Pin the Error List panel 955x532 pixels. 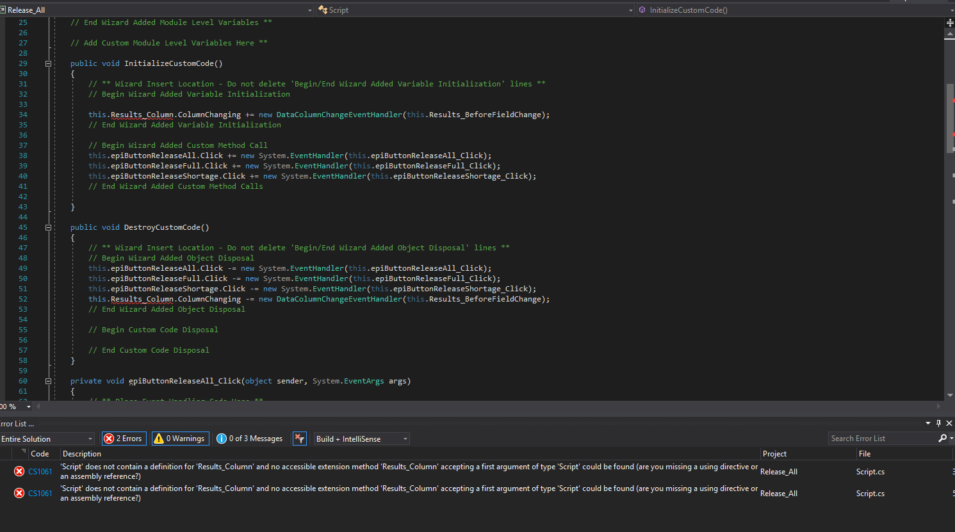pyautogui.click(x=939, y=423)
